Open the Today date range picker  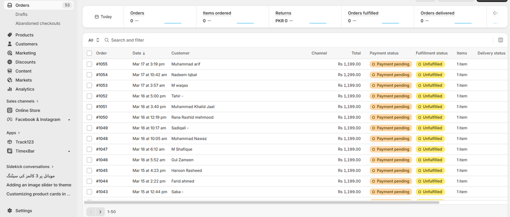click(103, 17)
